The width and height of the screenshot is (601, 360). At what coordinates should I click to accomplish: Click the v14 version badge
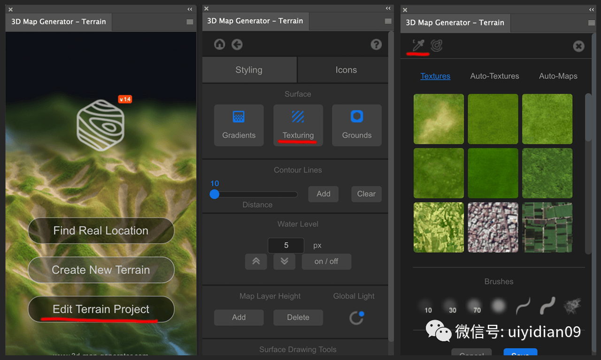tap(125, 99)
